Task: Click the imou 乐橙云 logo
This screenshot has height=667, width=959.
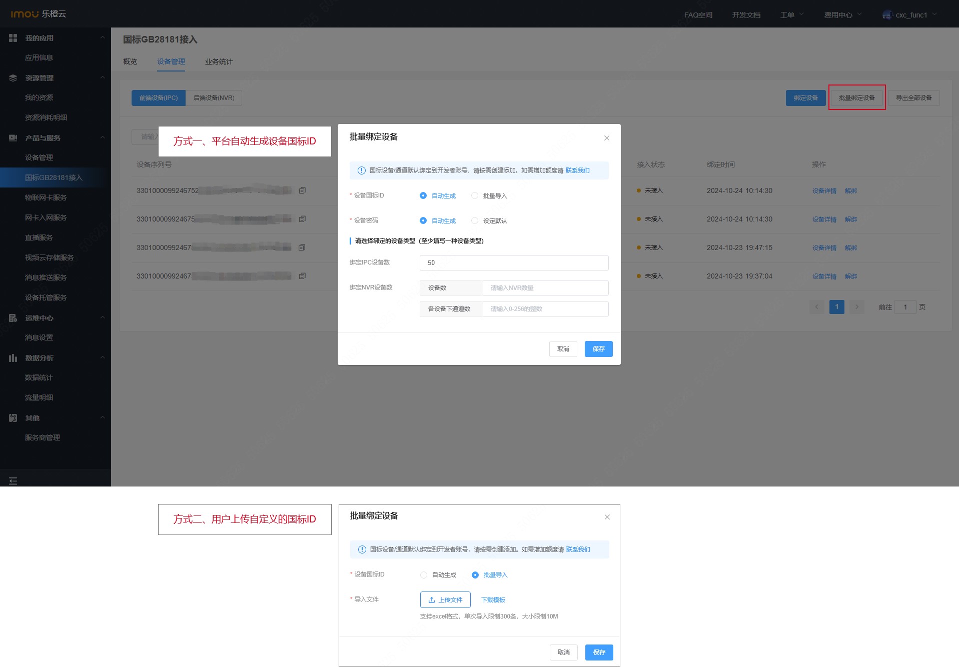Action: click(39, 14)
